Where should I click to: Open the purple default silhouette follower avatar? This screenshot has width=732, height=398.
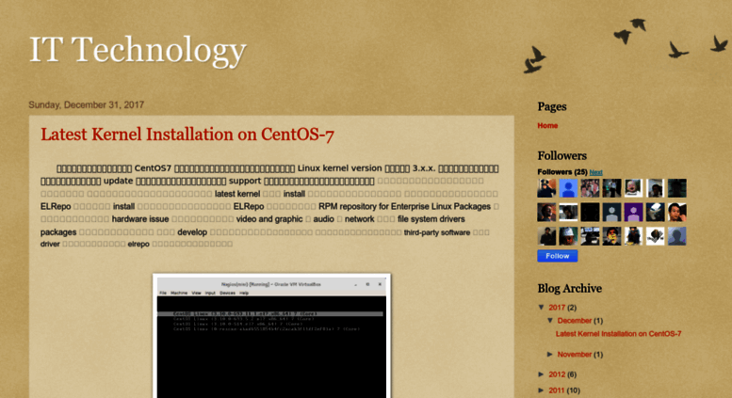(x=633, y=212)
